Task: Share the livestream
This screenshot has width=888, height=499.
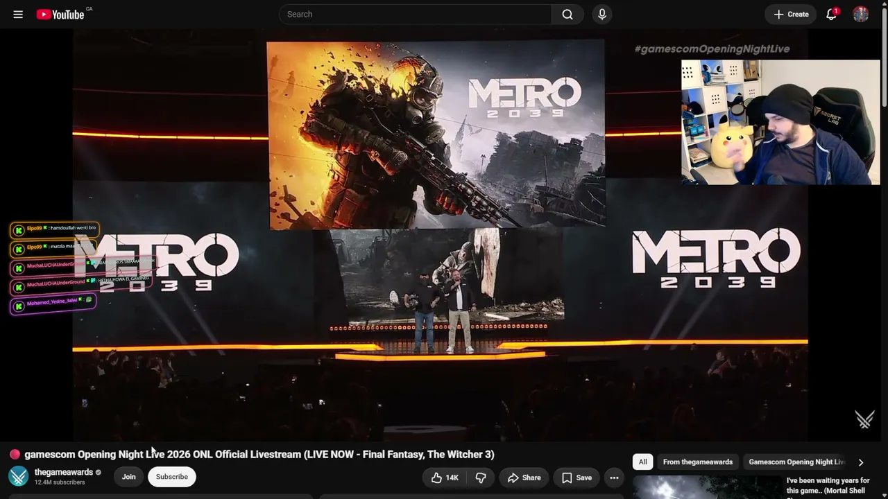Action: click(524, 478)
